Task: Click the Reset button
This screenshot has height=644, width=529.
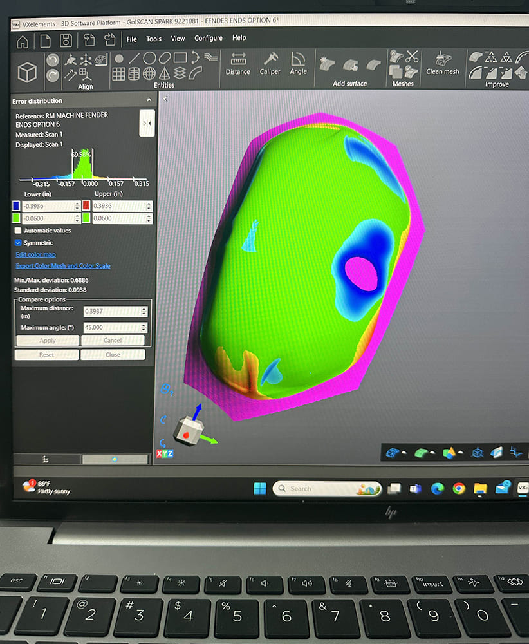Action: 46,355
